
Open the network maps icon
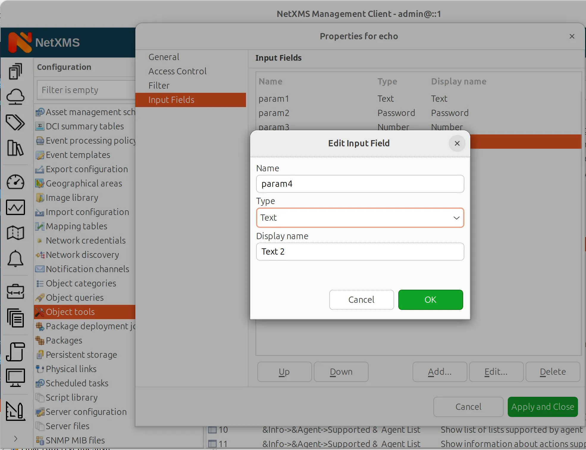point(15,233)
